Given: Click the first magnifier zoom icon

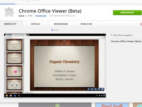Looking at the screenshot, I should click(x=92, y=89).
